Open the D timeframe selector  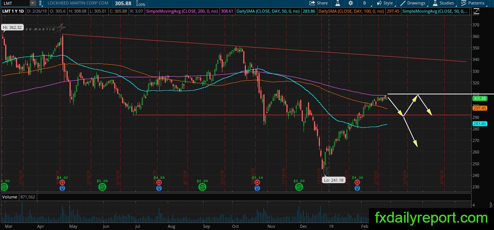click(365, 3)
